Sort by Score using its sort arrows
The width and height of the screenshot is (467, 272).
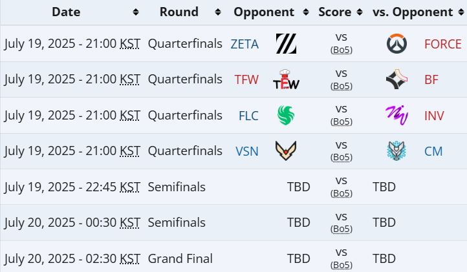[x=360, y=12]
